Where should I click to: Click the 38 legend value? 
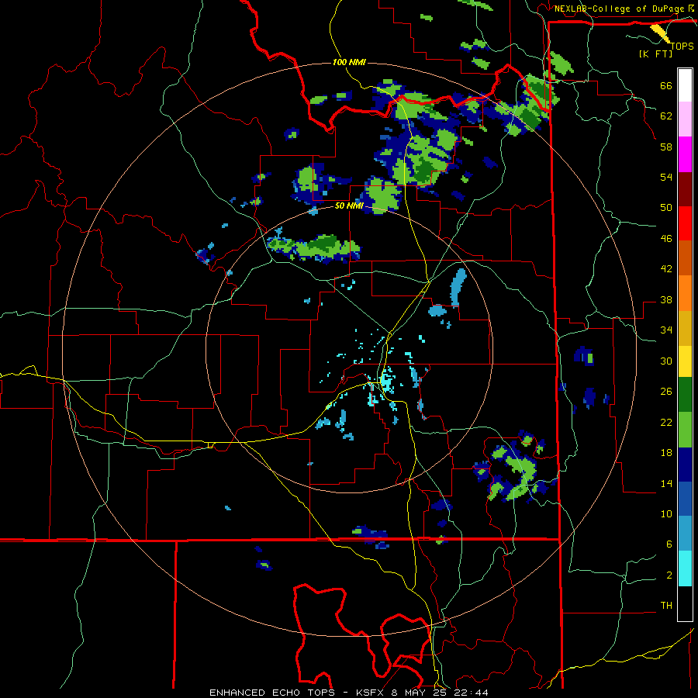[x=666, y=299]
